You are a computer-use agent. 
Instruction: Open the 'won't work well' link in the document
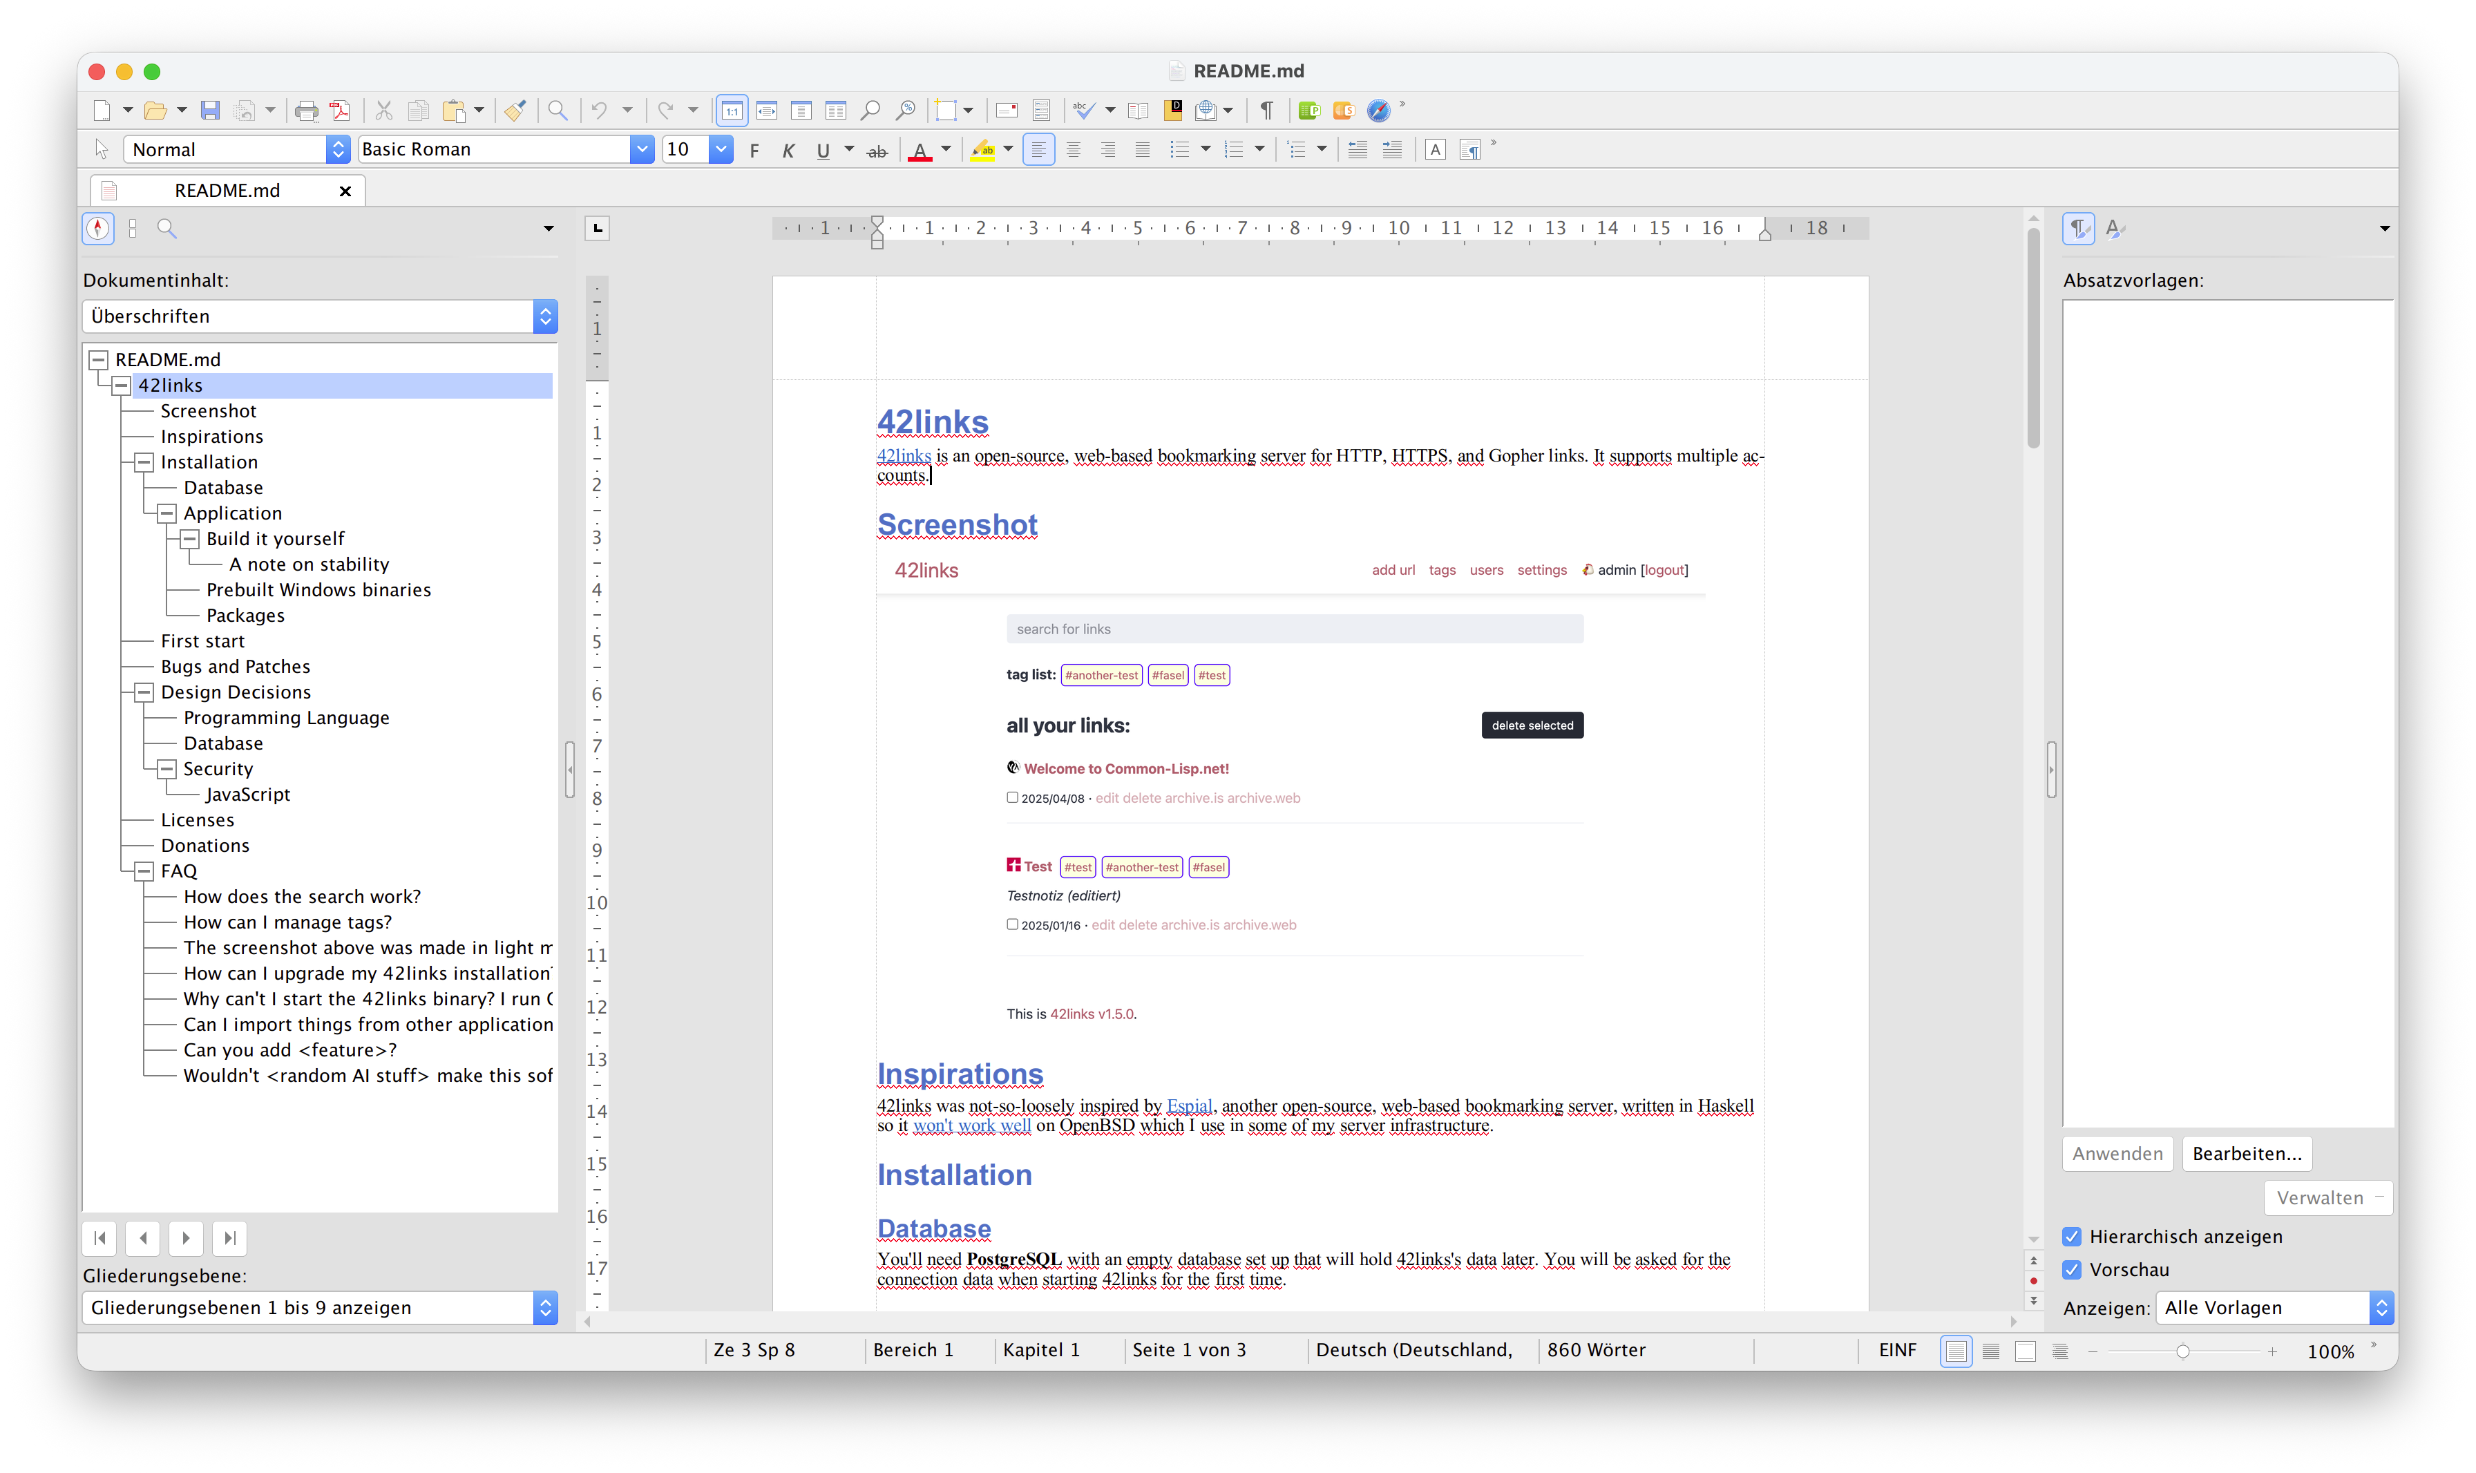971,1127
